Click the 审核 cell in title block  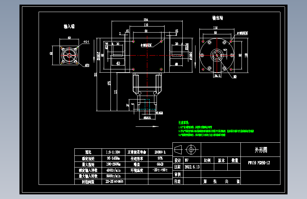[x=178, y=174]
